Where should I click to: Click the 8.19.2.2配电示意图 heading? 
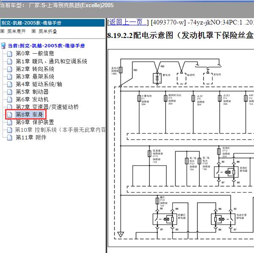click(180, 35)
